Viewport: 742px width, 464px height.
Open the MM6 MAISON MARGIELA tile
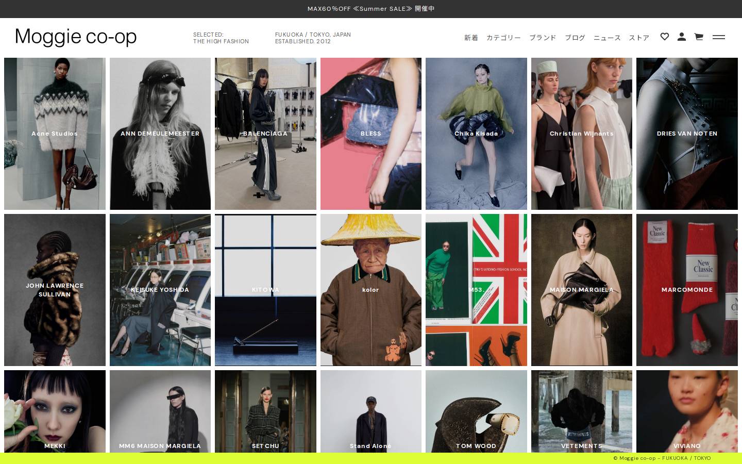160,411
